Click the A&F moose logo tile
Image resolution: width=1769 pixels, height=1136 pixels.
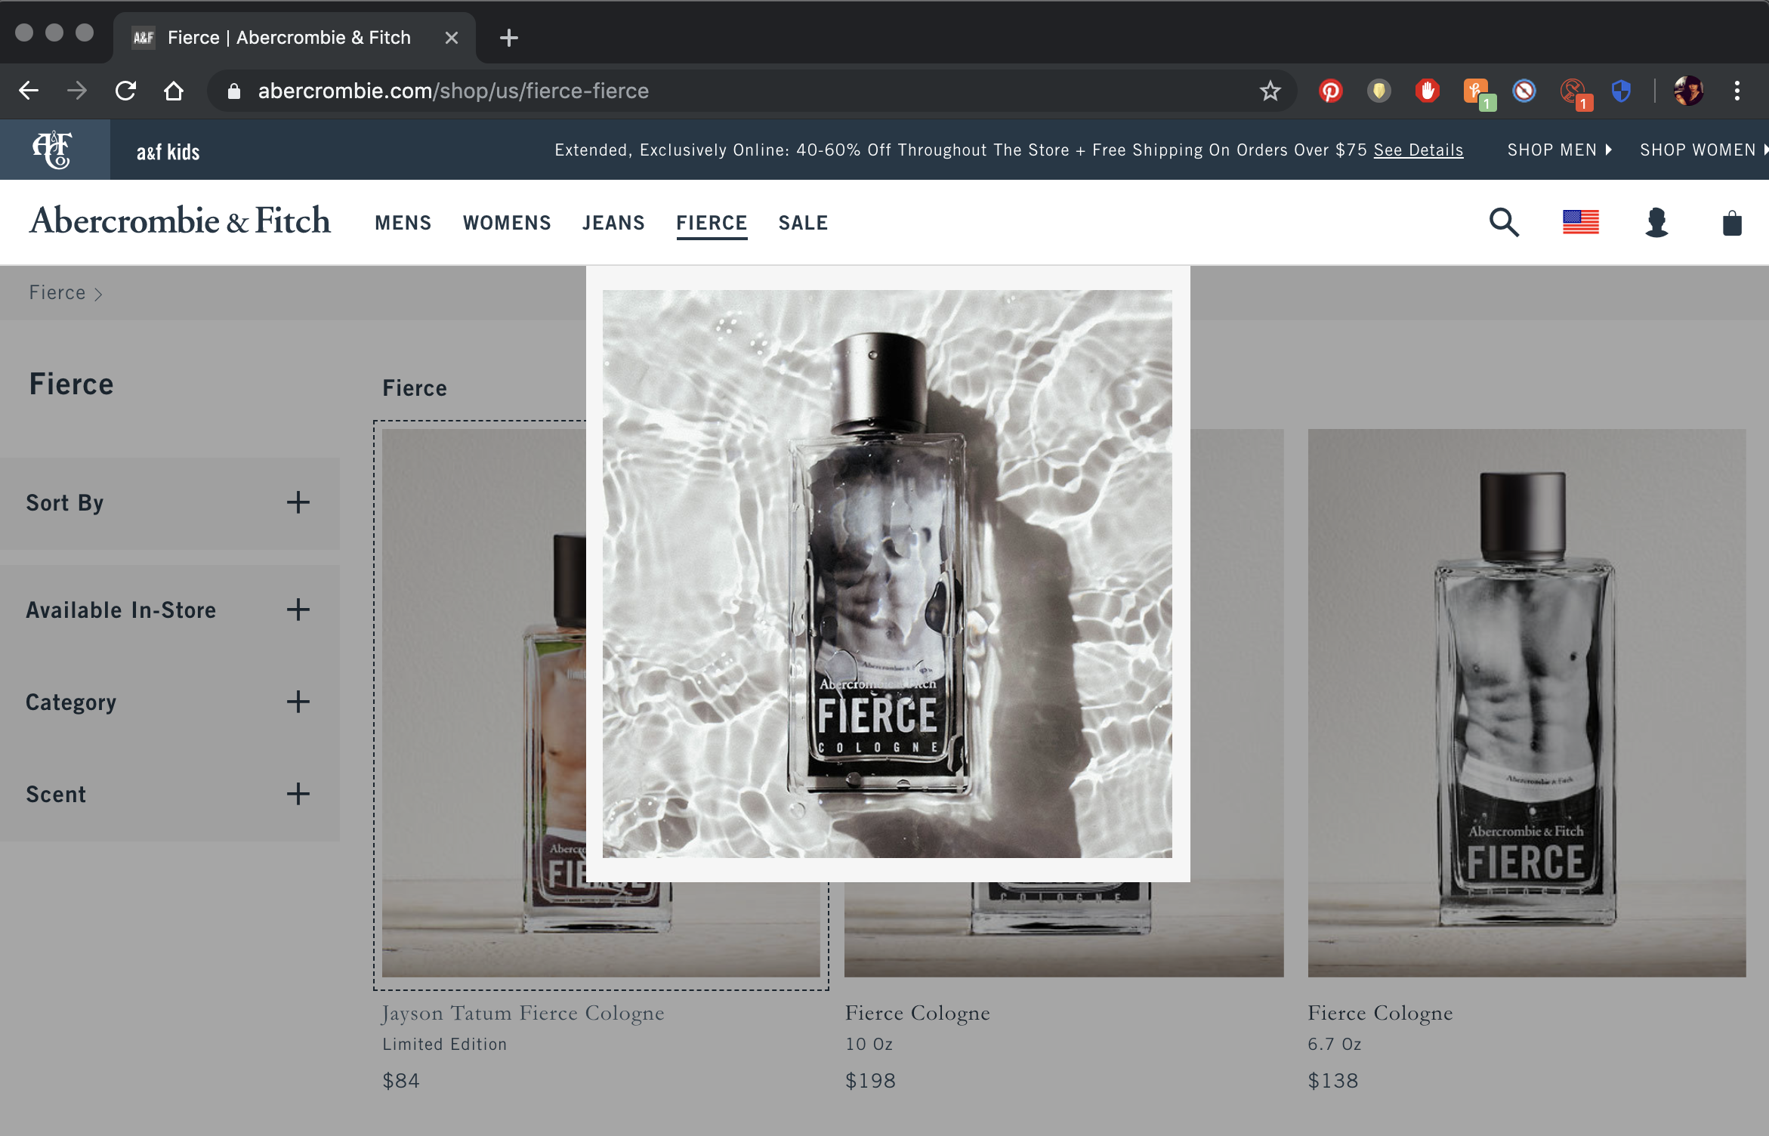tap(54, 150)
